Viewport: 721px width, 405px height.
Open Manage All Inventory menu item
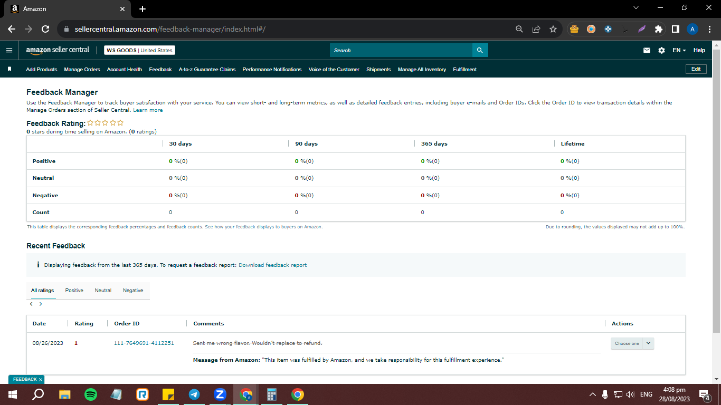422,70
